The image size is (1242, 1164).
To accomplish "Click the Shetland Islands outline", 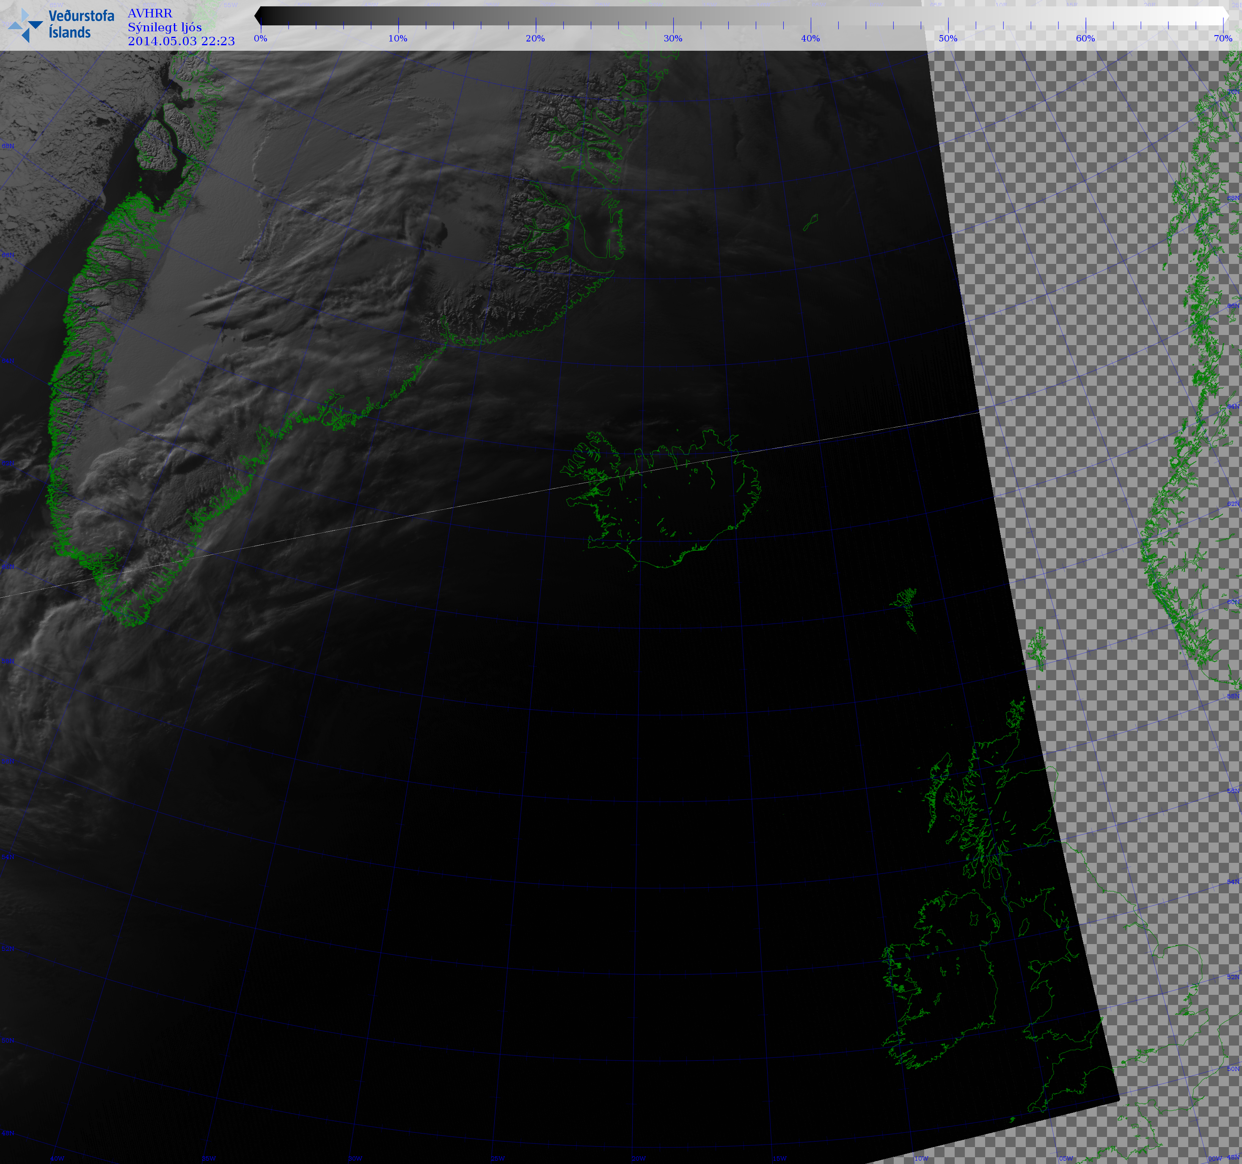I will [1037, 649].
